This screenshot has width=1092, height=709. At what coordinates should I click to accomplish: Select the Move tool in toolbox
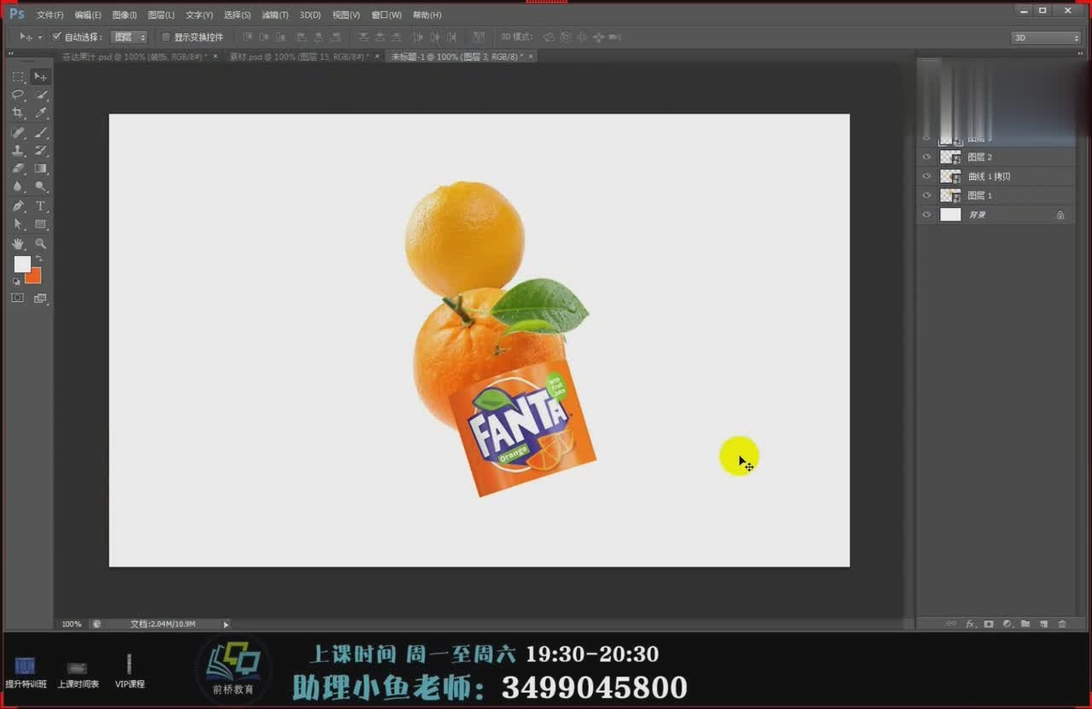click(40, 77)
